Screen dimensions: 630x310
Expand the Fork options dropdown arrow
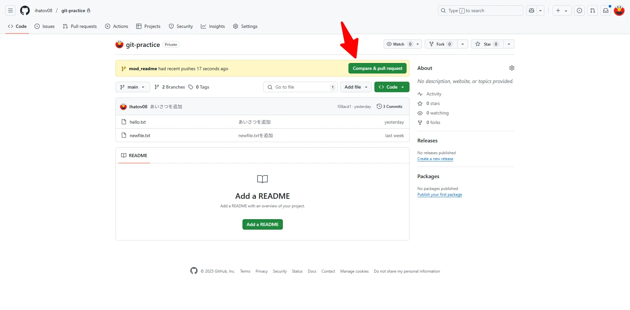[463, 44]
